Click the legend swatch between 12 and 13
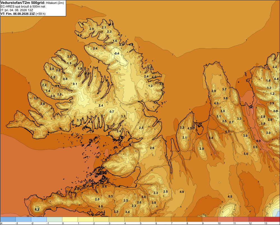 (256, 219)
